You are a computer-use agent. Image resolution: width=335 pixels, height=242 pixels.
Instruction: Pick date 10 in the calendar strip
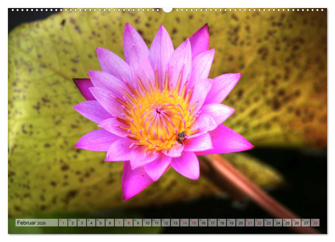(x=147, y=223)
